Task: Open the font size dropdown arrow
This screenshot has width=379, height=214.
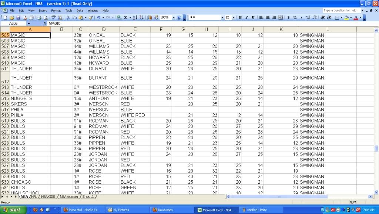Action: pos(234,18)
